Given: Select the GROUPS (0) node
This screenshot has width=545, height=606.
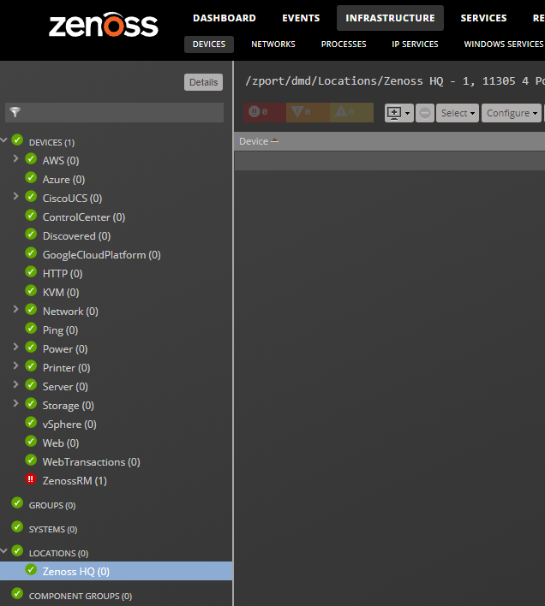Looking at the screenshot, I should pos(52,506).
